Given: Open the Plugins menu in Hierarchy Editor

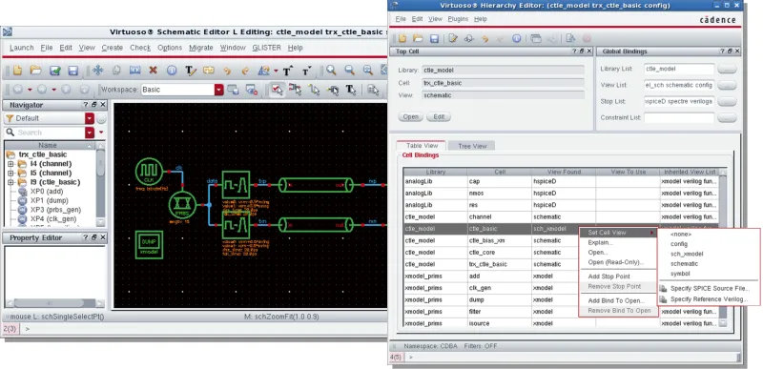Looking at the screenshot, I should [x=458, y=19].
